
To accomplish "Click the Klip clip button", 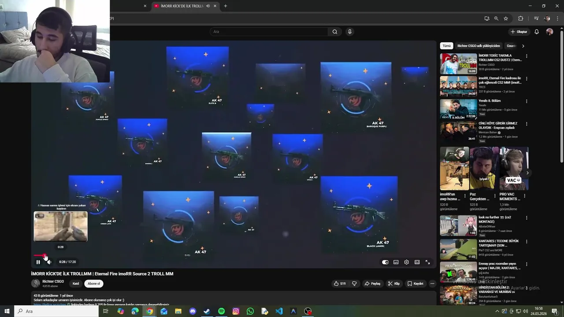I will coord(393,284).
